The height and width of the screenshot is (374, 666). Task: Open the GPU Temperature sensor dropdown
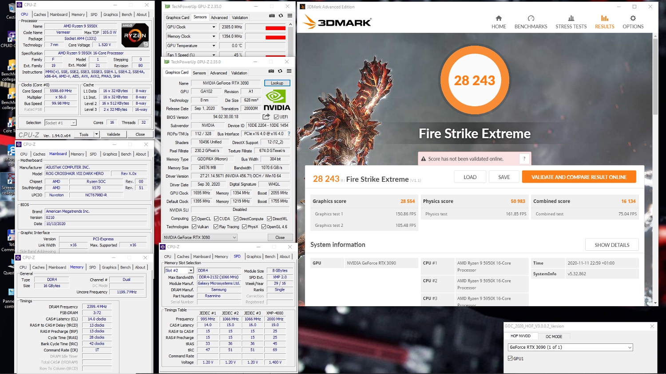(214, 46)
